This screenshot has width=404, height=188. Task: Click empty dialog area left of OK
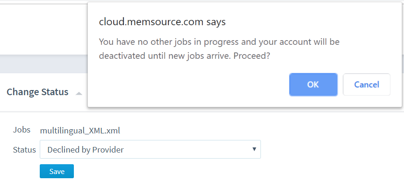[188, 84]
